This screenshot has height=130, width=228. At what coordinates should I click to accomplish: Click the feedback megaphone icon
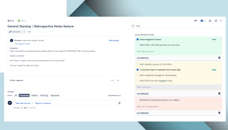(x=196, y=21)
